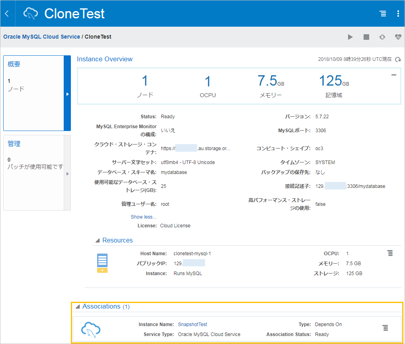This screenshot has width=405, height=344.
Task: Expand the 概要 tile arrow
Action: (x=67, y=94)
